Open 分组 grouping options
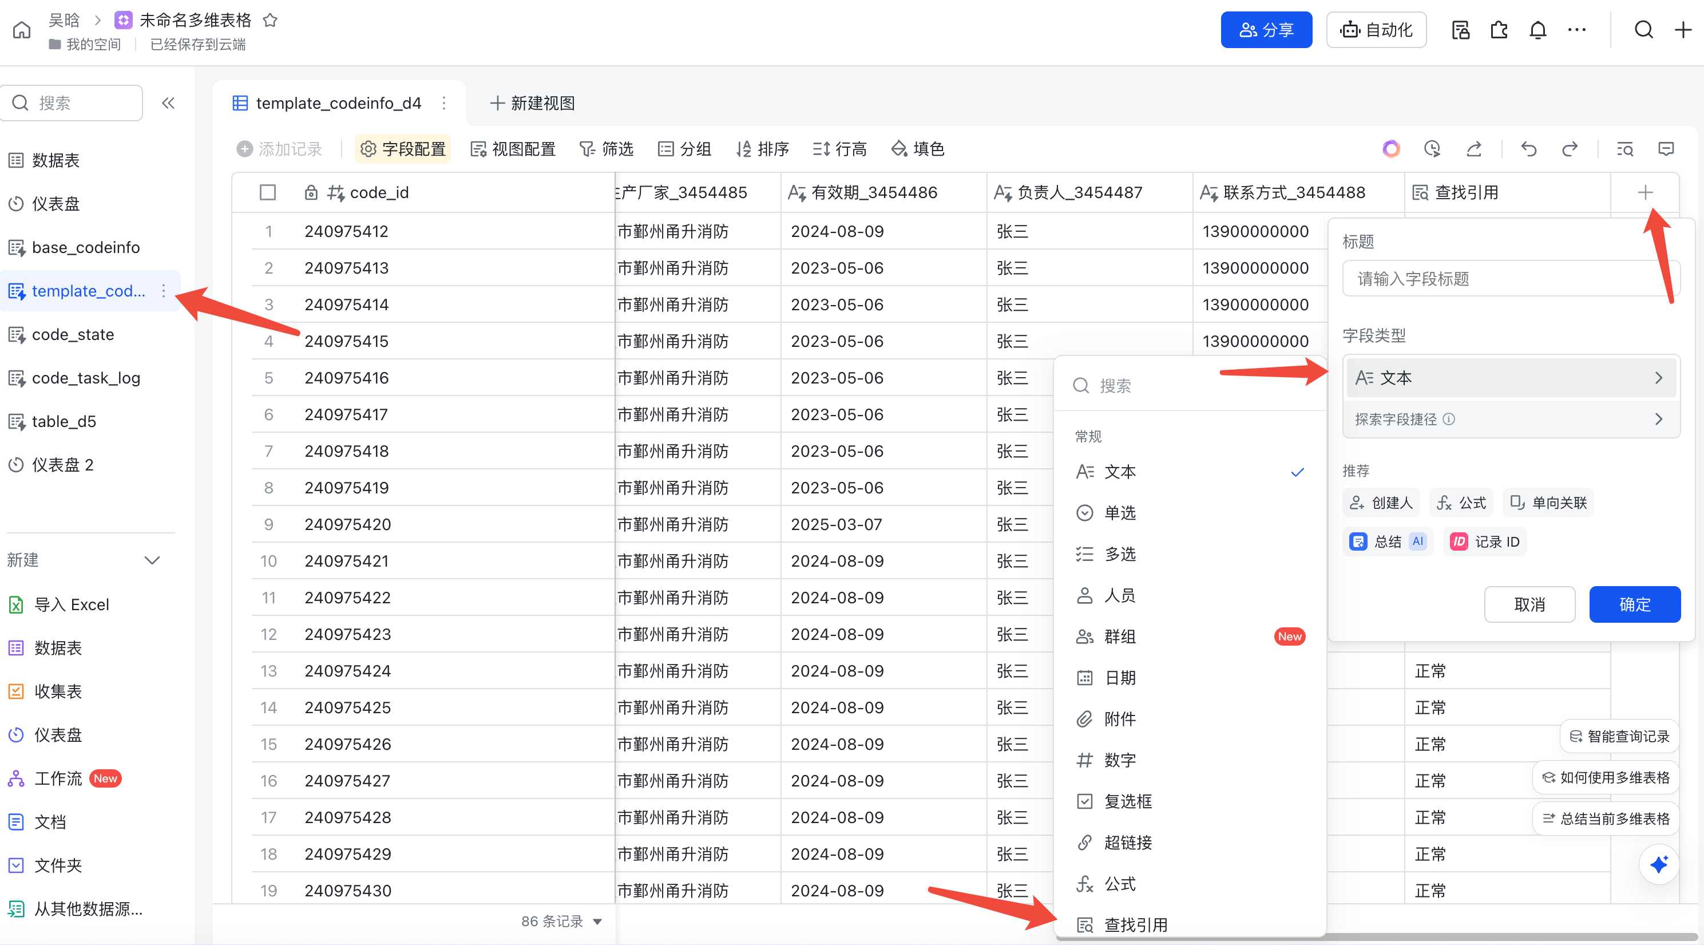Viewport: 1704px width, 945px height. pos(685,149)
